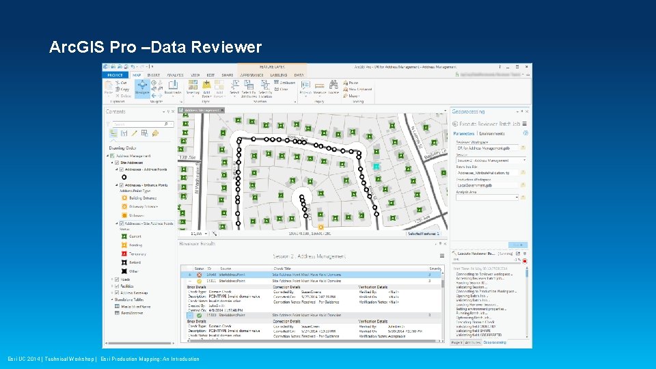Open the map scale dropdown
The width and height of the screenshot is (656, 369).
pyautogui.click(x=206, y=234)
